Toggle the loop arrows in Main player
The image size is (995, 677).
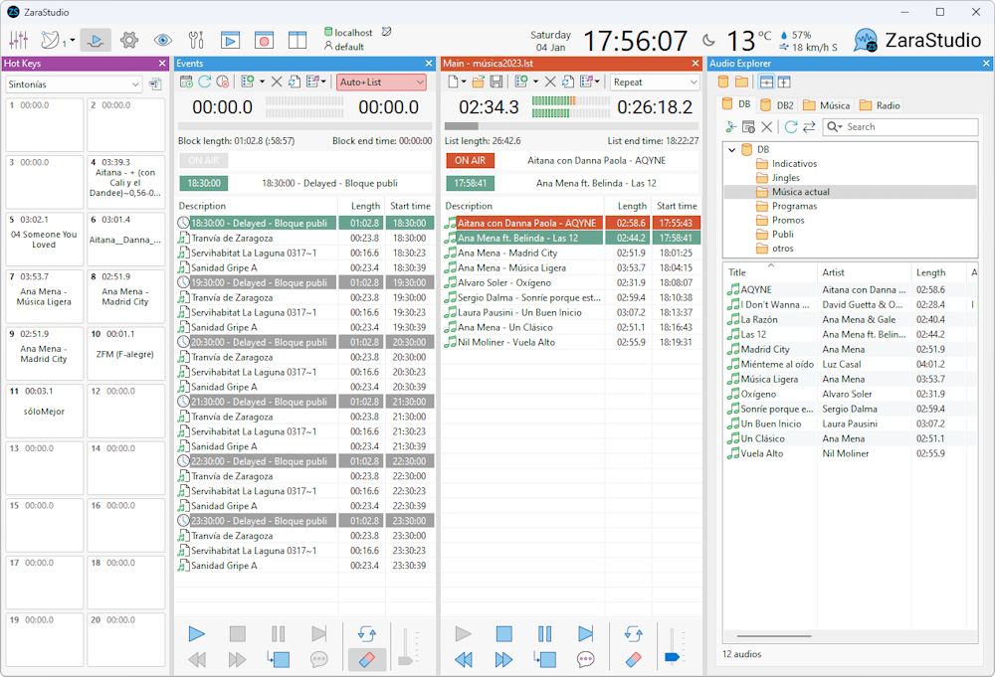[x=633, y=633]
